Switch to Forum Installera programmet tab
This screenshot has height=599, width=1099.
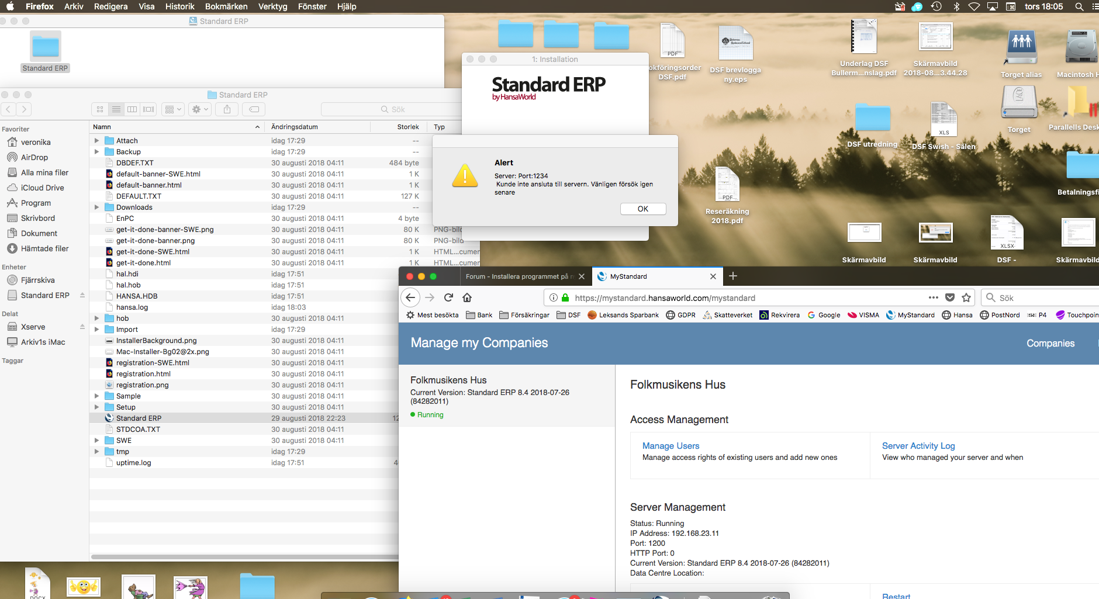(x=518, y=276)
